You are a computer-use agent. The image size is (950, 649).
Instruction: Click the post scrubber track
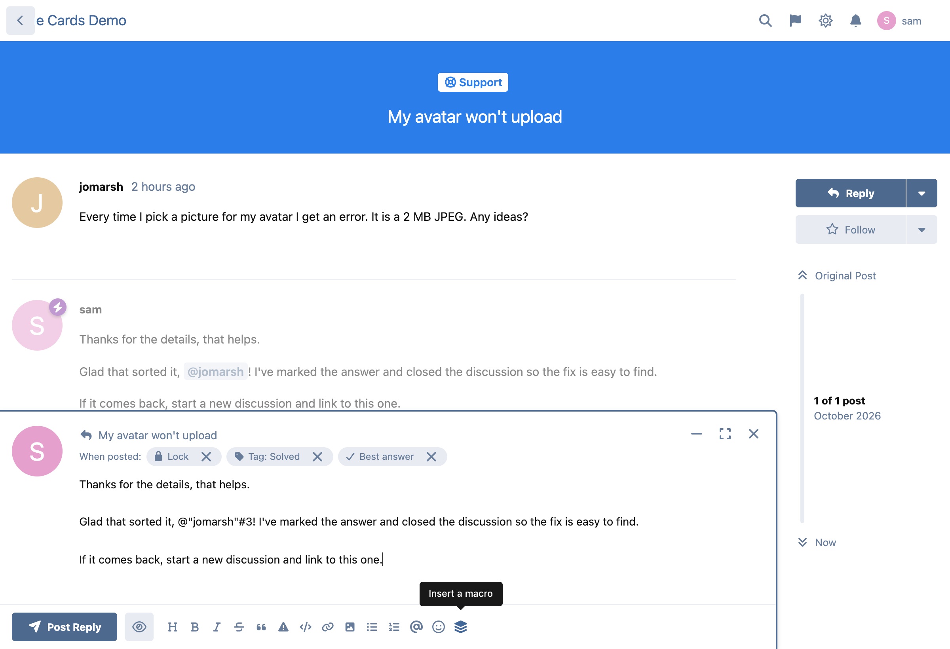coord(802,409)
